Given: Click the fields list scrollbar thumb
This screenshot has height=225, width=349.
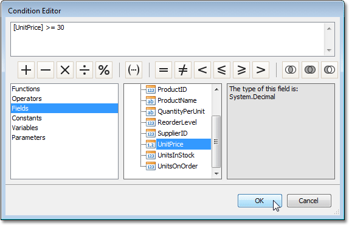Looking at the screenshot, I should click(x=216, y=142).
